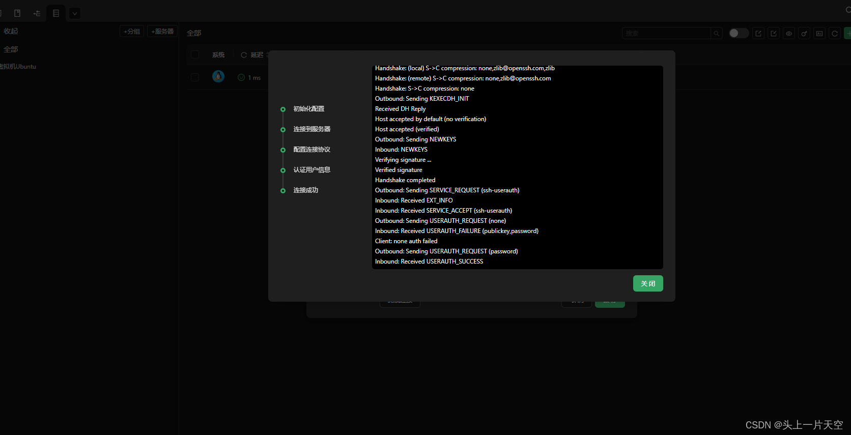
Task: Click 'Handshake: (local) S->C compression' log line
Action: click(465, 68)
